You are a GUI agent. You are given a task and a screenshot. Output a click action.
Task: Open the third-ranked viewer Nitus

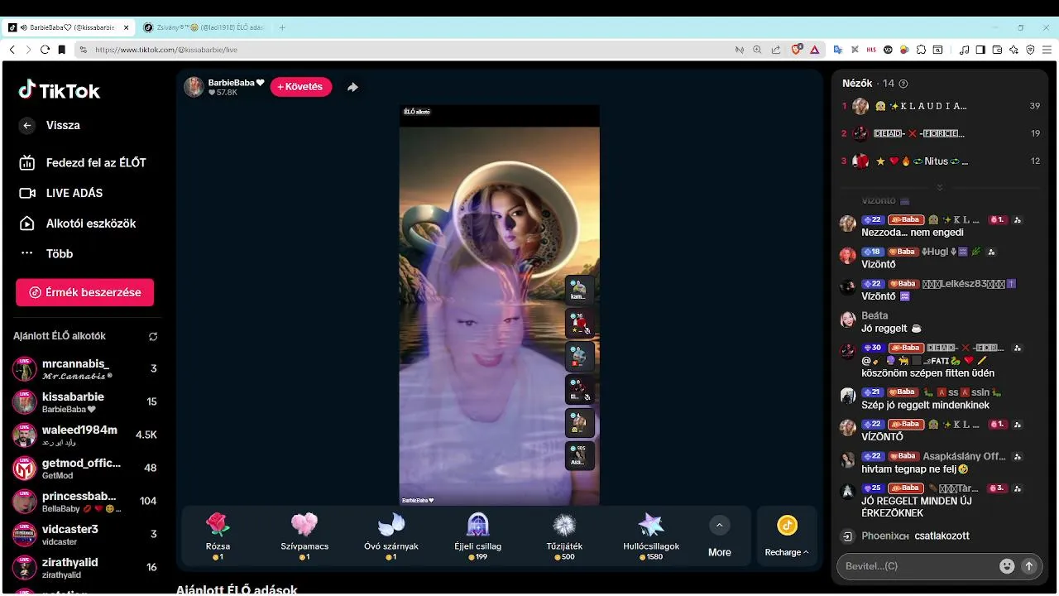tap(940, 161)
